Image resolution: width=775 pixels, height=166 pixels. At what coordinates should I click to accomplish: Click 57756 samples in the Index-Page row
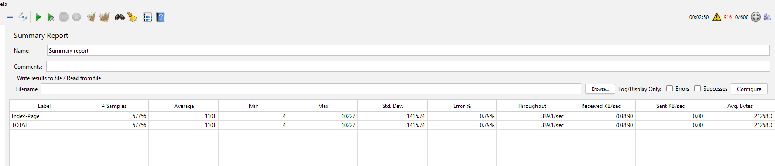click(x=139, y=116)
